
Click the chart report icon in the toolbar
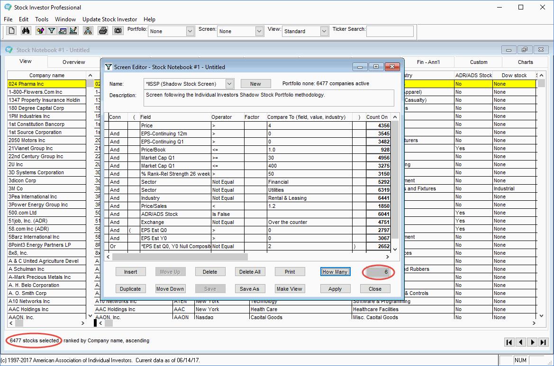(62, 30)
